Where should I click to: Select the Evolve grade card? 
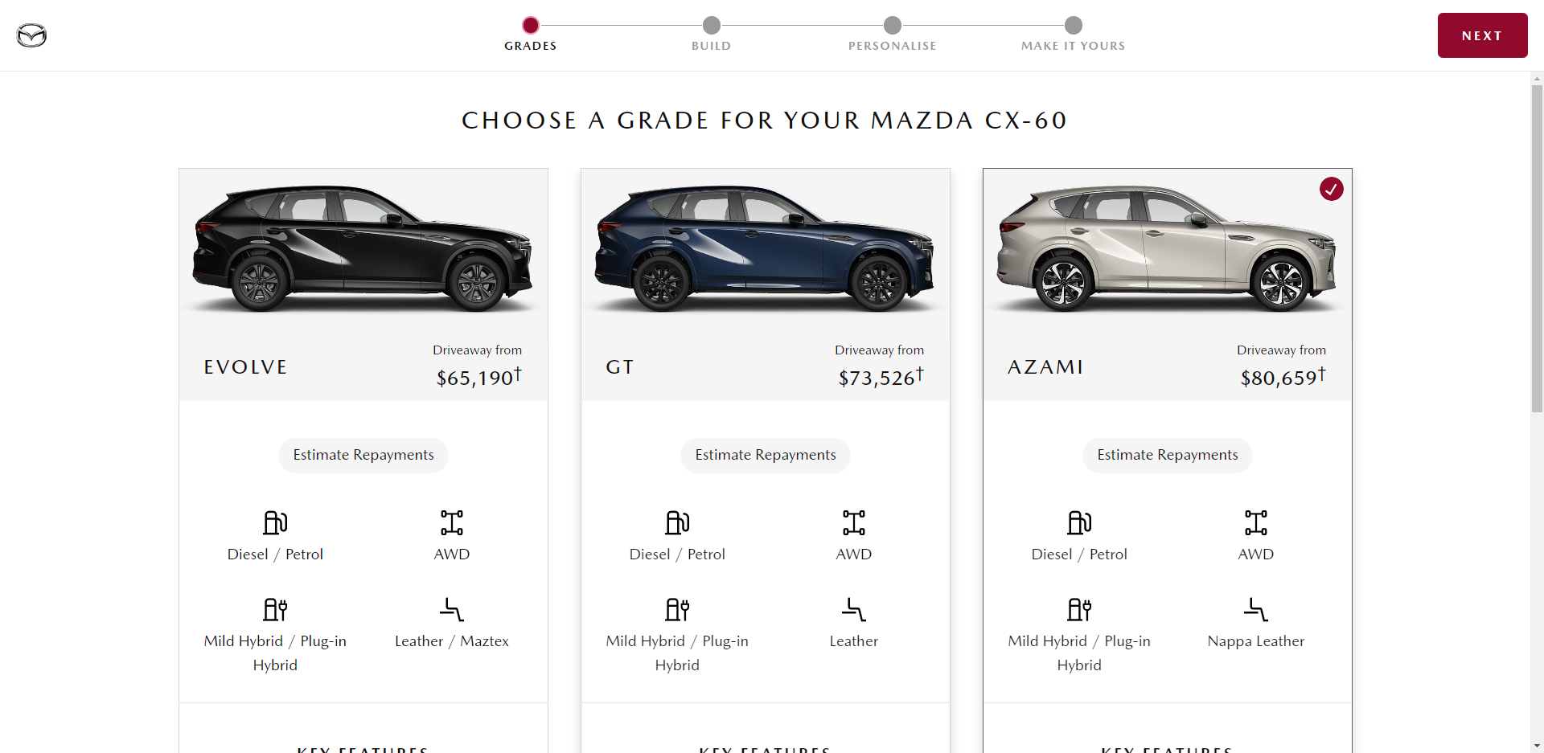363,284
